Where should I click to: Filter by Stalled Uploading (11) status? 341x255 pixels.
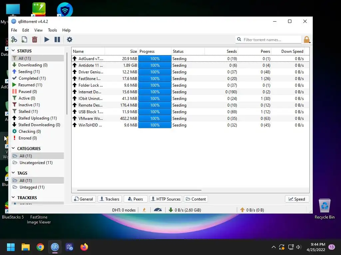tap(38, 118)
